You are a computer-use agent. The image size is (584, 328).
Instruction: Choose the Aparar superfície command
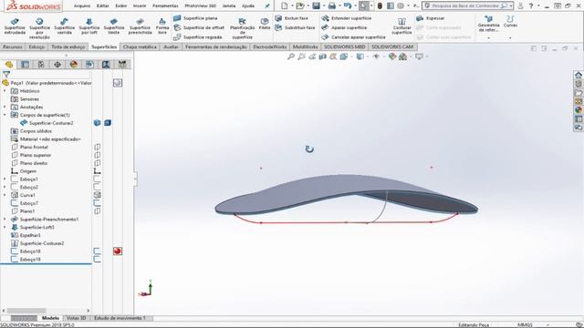pyautogui.click(x=345, y=27)
